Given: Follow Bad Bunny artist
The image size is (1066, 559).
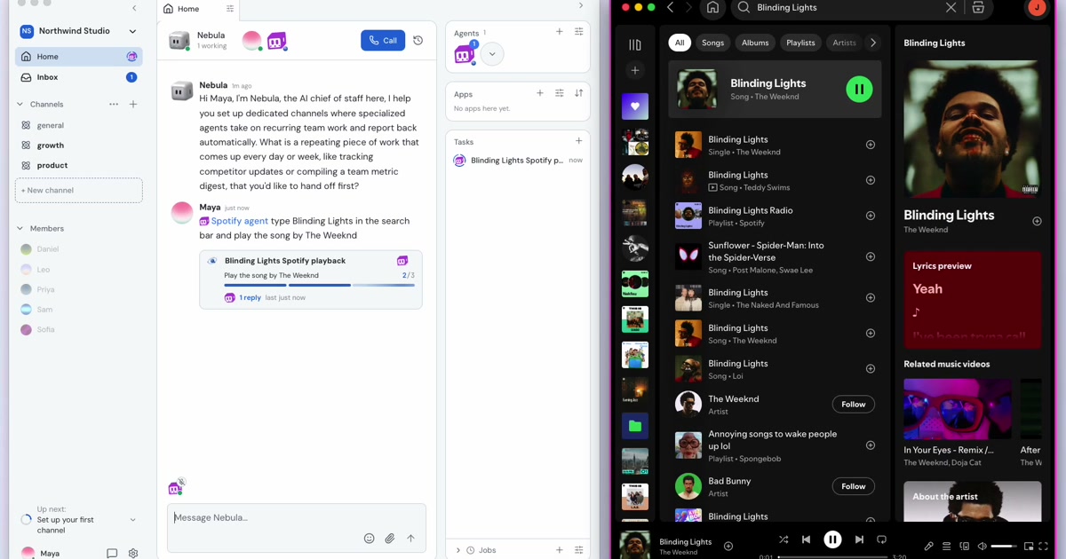Looking at the screenshot, I should click(x=853, y=486).
